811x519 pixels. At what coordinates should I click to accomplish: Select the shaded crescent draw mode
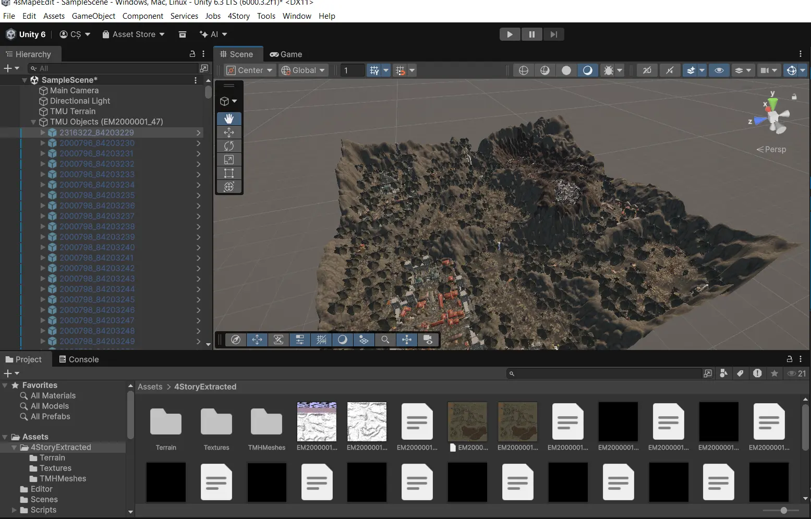pos(587,70)
